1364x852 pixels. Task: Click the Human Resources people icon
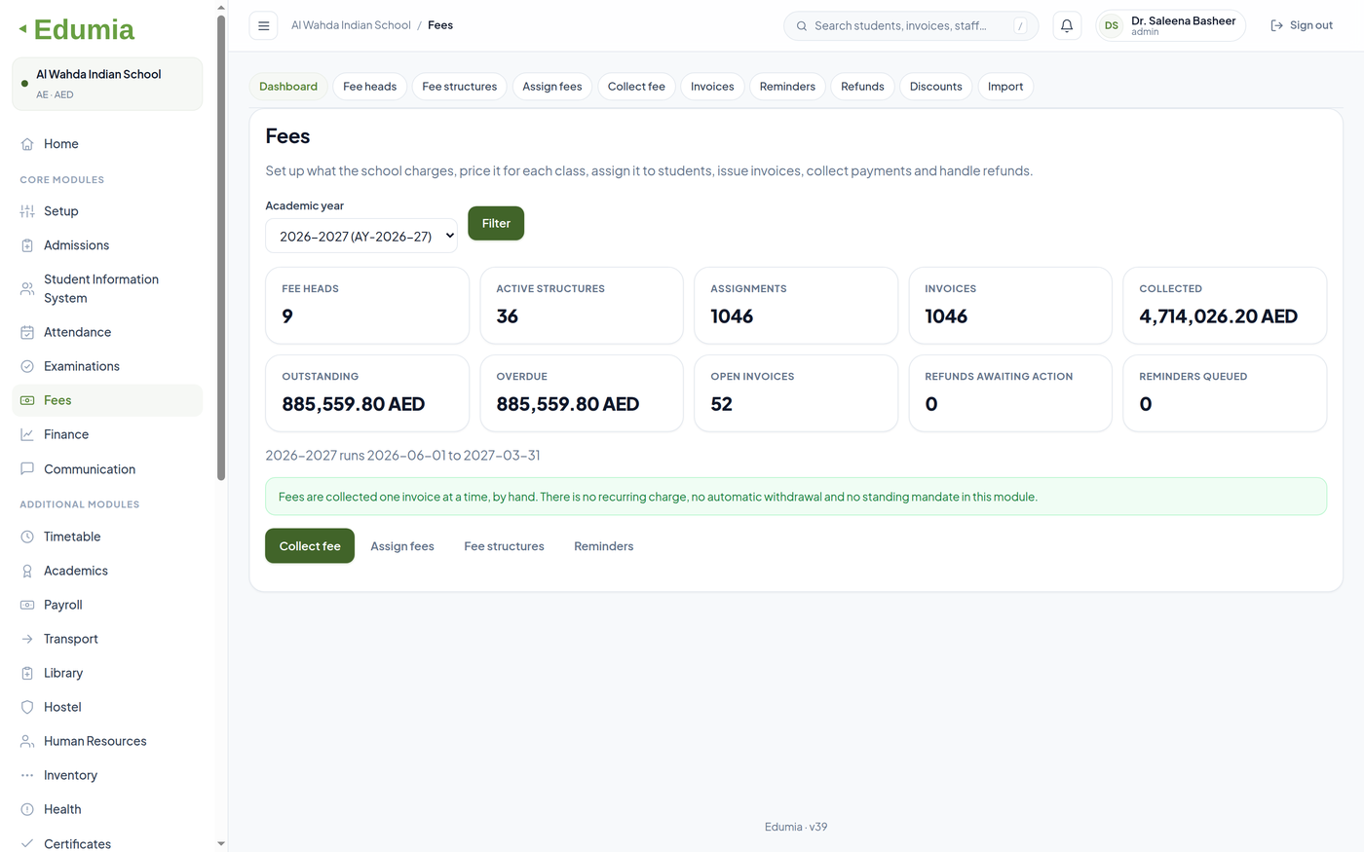pos(27,741)
